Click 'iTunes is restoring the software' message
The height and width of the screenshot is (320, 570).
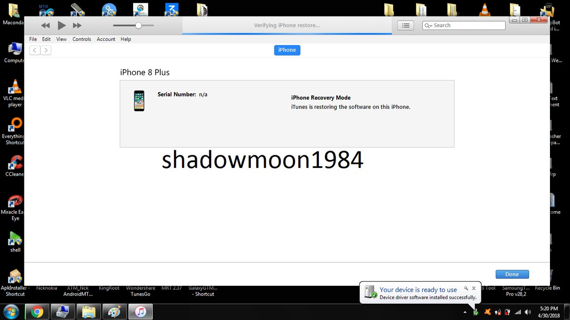351,107
